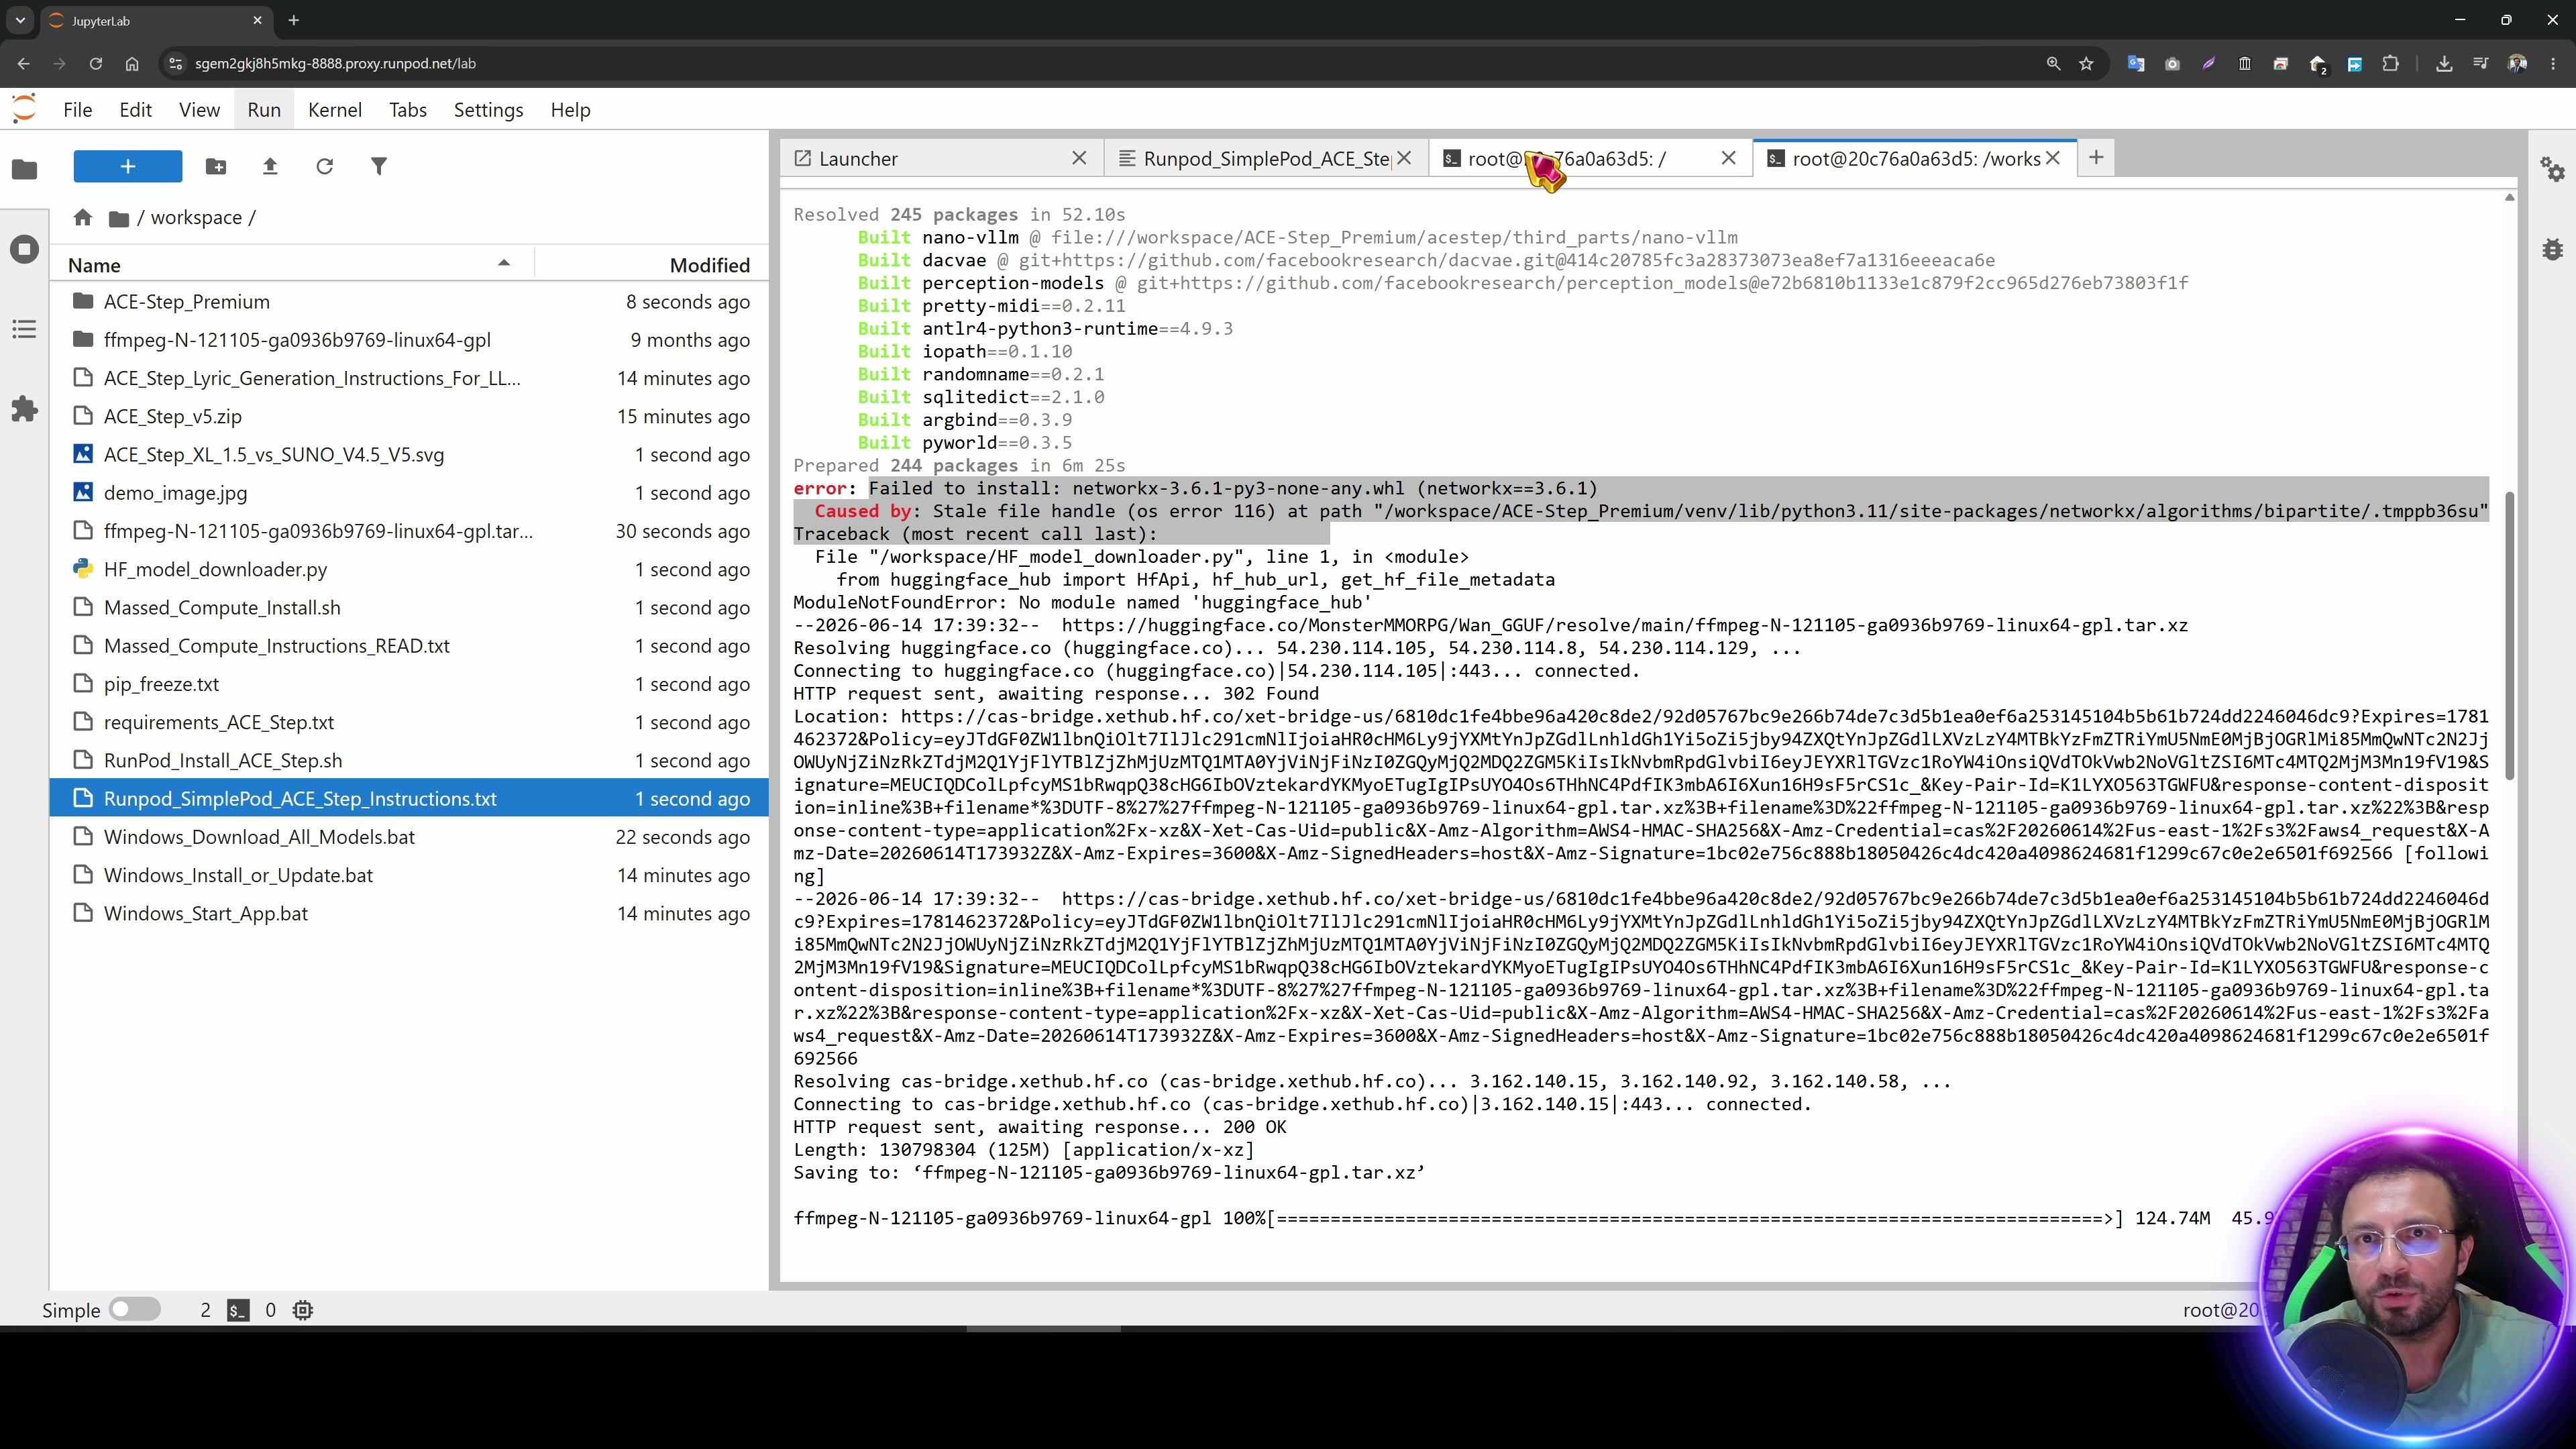Click the New Launcher blue plus button

pyautogui.click(x=128, y=166)
